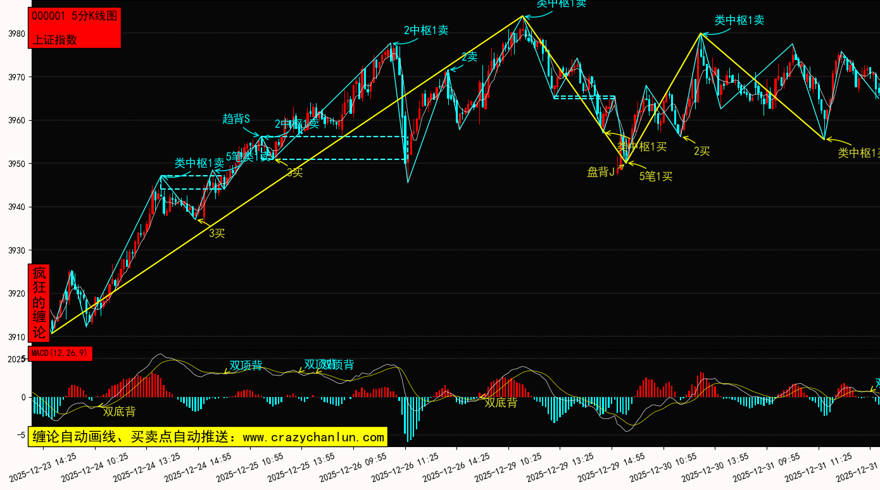Click the yellow 类中枢1买 buy marker

click(642, 147)
